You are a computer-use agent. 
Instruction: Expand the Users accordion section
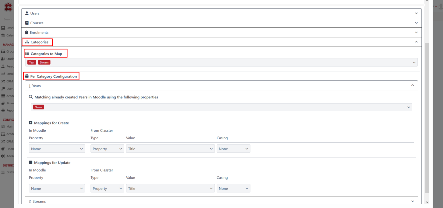tap(416, 13)
